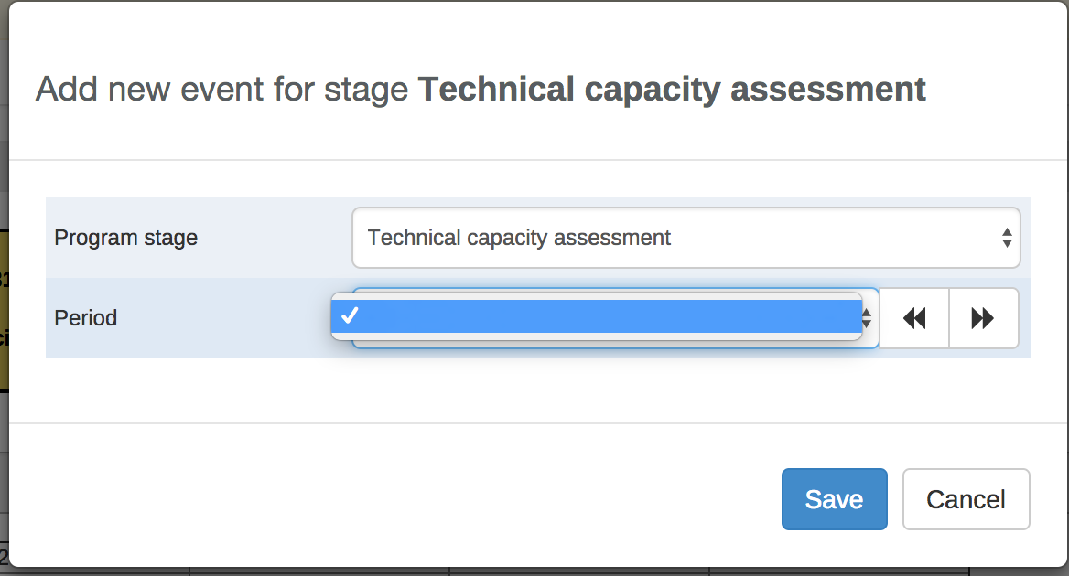The image size is (1069, 576).
Task: Click the yellow cell behind the dialog
Action: tap(4, 311)
